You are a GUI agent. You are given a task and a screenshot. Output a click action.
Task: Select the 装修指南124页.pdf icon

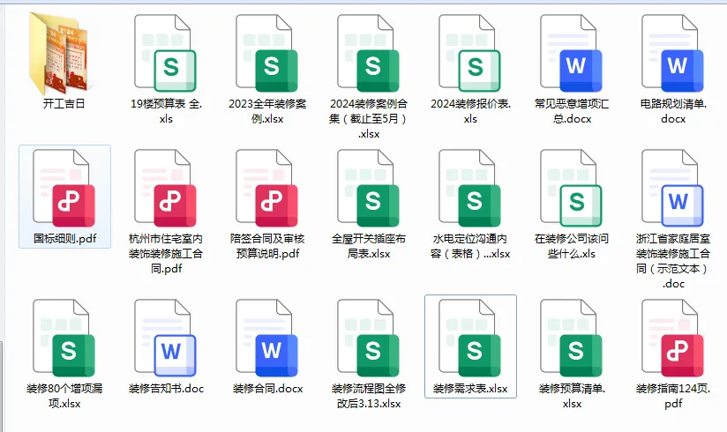coord(673,338)
